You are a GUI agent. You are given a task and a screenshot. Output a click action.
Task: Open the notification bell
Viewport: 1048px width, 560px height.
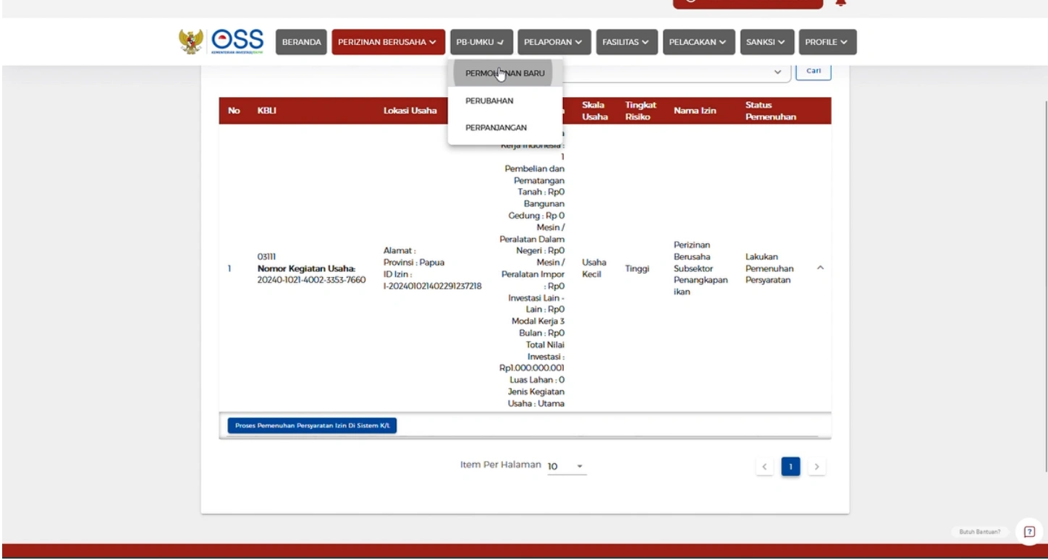(x=840, y=3)
